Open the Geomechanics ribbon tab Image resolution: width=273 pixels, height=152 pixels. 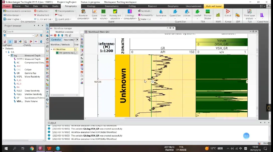point(112,6)
